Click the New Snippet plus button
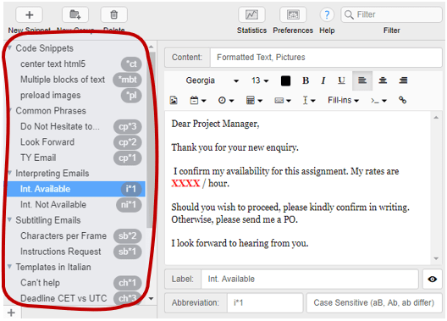The width and height of the screenshot is (447, 321). pyautogui.click(x=30, y=14)
